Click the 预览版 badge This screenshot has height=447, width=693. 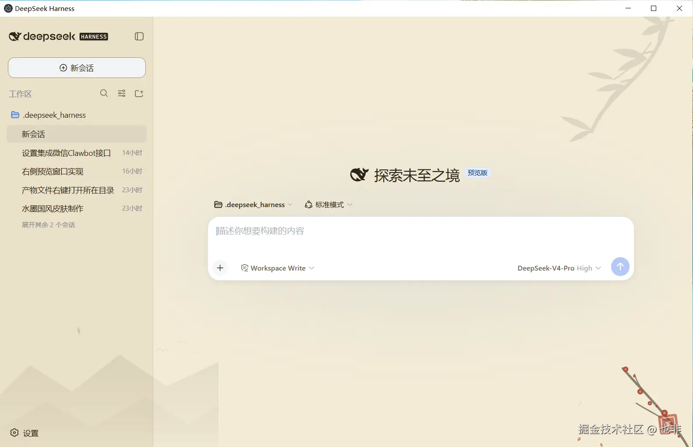[477, 173]
